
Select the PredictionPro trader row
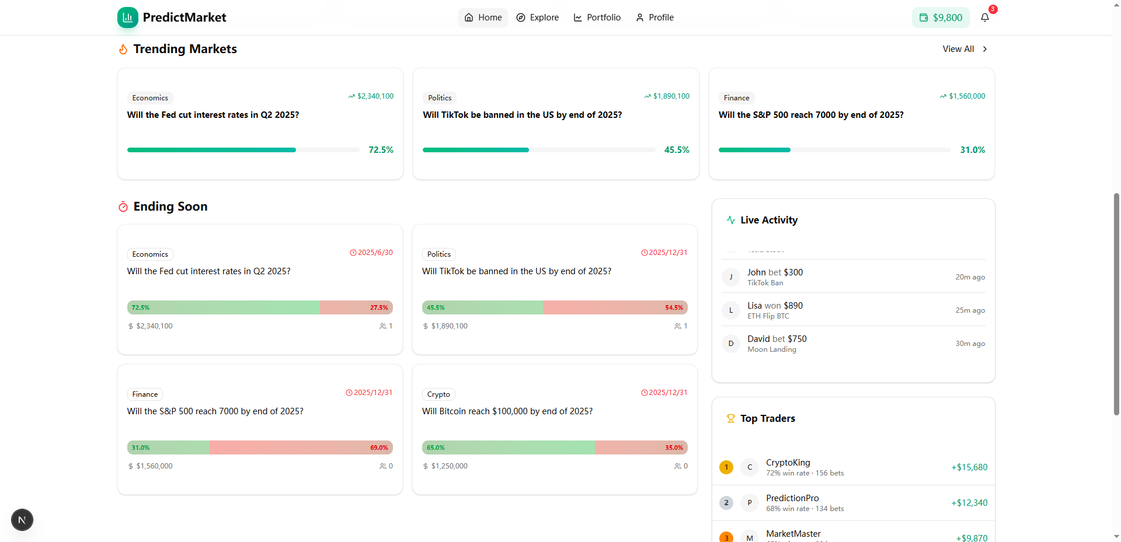[853, 503]
